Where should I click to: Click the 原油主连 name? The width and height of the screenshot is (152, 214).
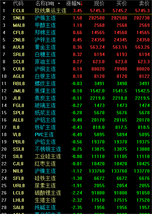(45, 62)
